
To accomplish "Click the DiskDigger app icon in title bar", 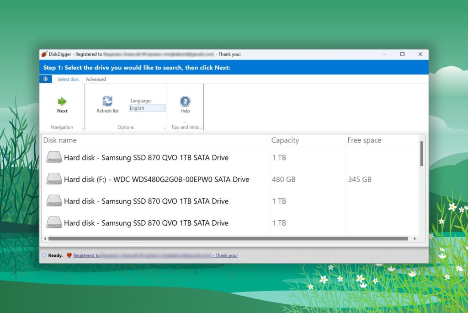I will pyautogui.click(x=44, y=54).
